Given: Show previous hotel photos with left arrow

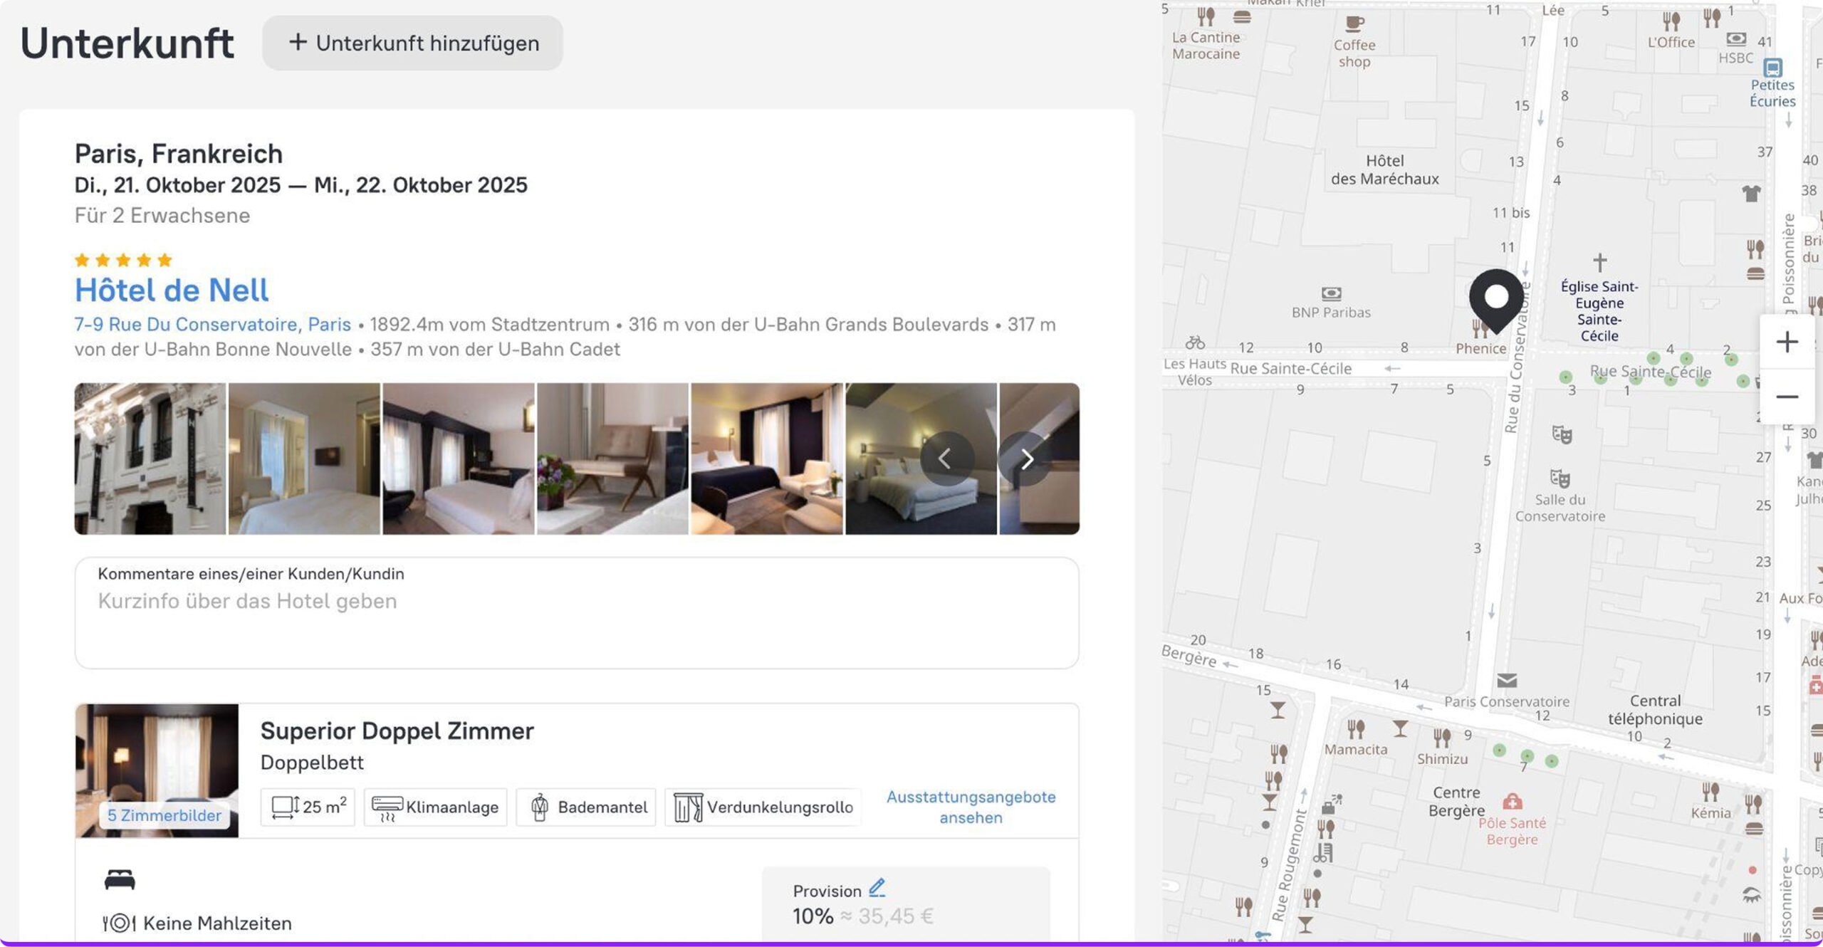Looking at the screenshot, I should click(x=946, y=459).
